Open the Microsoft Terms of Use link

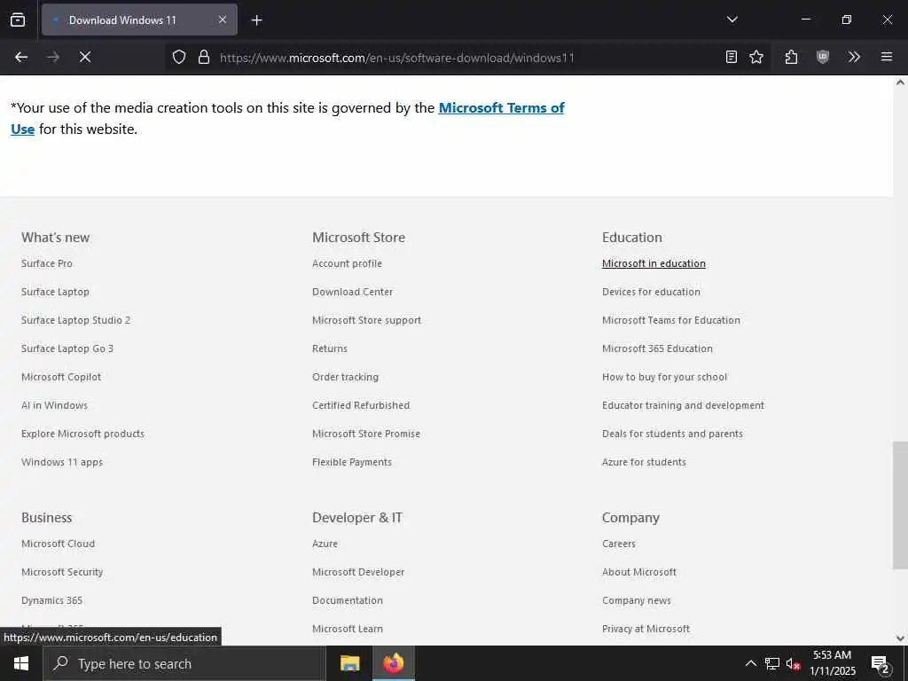click(x=502, y=107)
